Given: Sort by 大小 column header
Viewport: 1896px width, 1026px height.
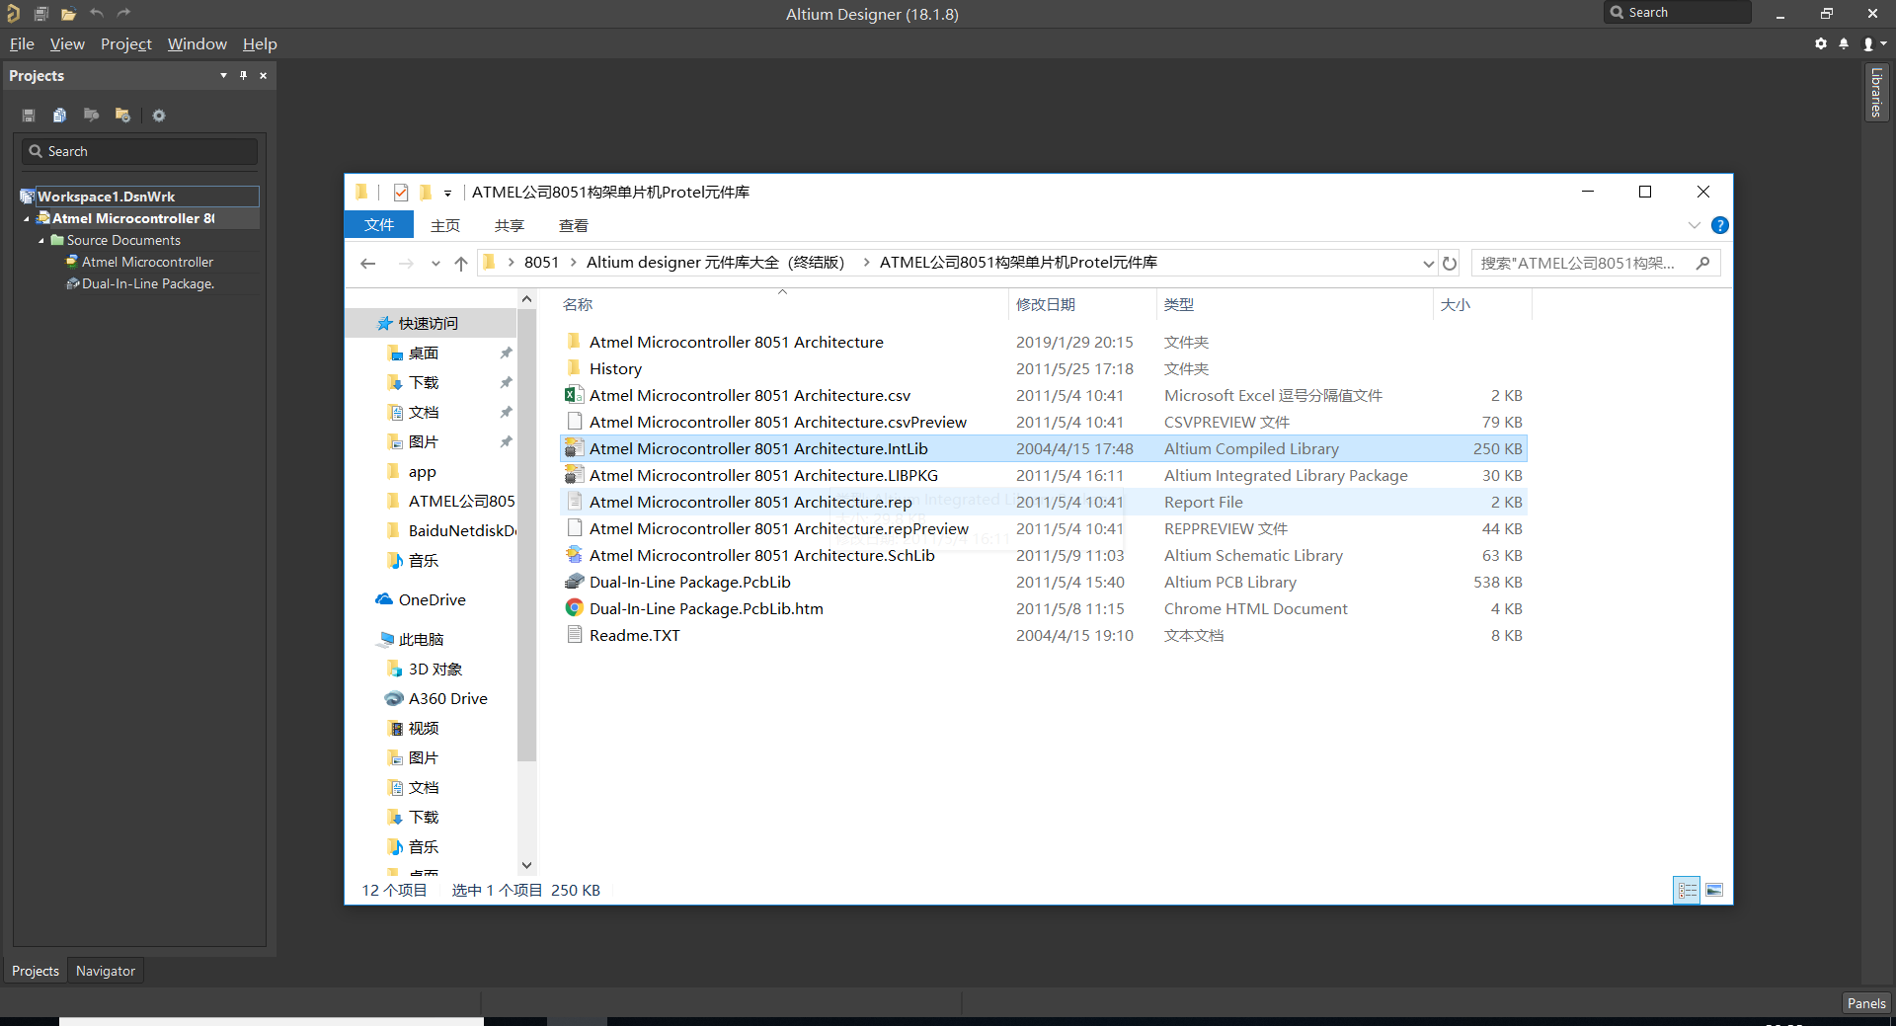Looking at the screenshot, I should click(1456, 304).
